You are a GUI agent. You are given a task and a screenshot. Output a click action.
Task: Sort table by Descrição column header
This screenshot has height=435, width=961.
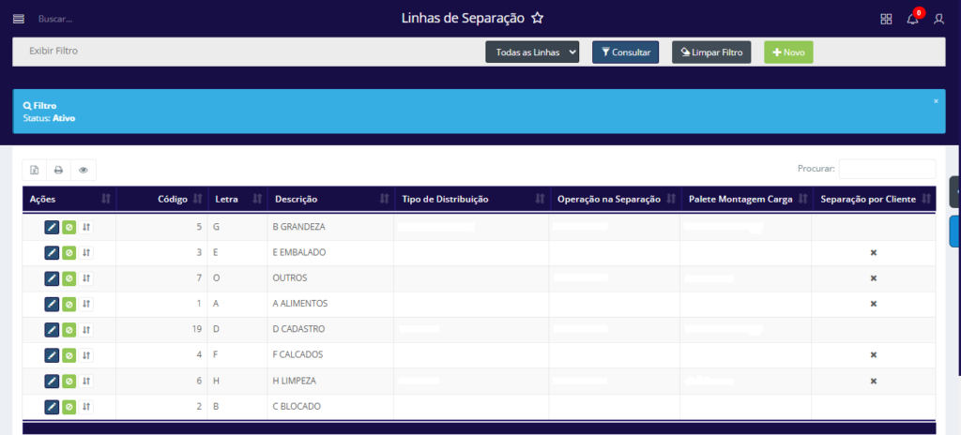pos(327,199)
